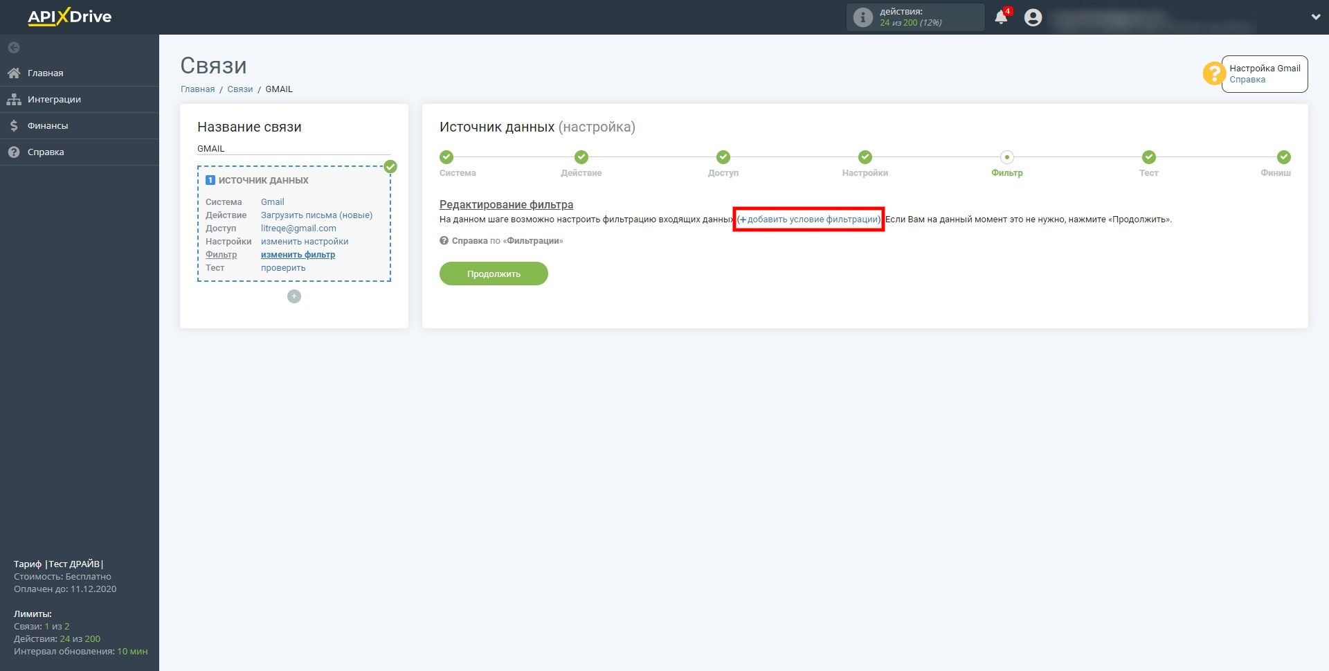
Task: Click Тариф Тест ДРАЙВ text
Action: (59, 564)
